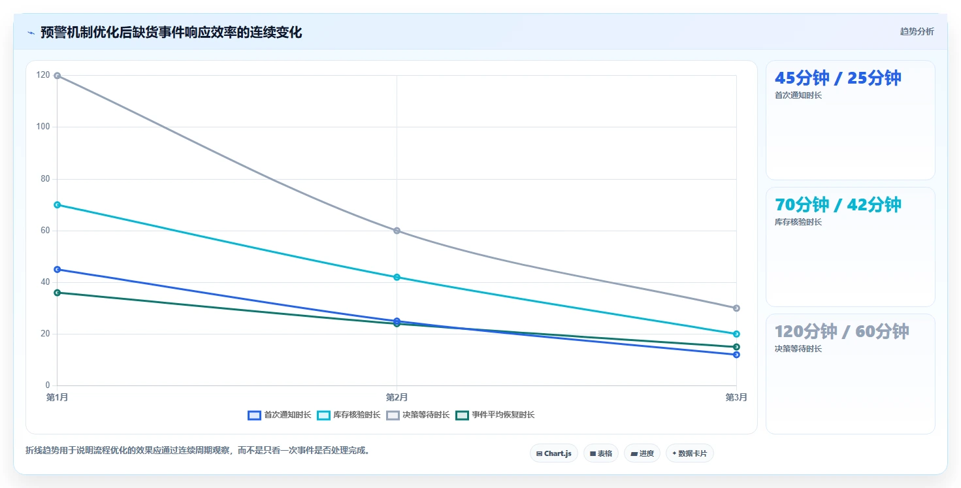
Task: Click the 80 y-axis label
Action: [45, 178]
